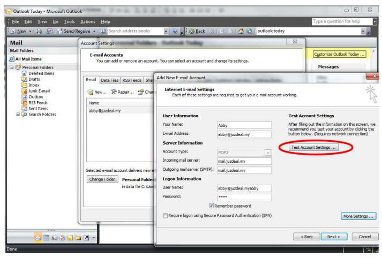Click the User Name input field

(244, 188)
